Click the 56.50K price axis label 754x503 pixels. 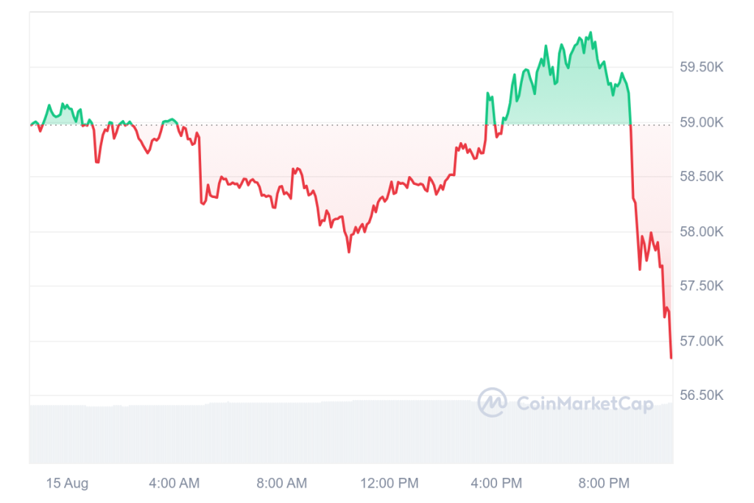coord(701,395)
